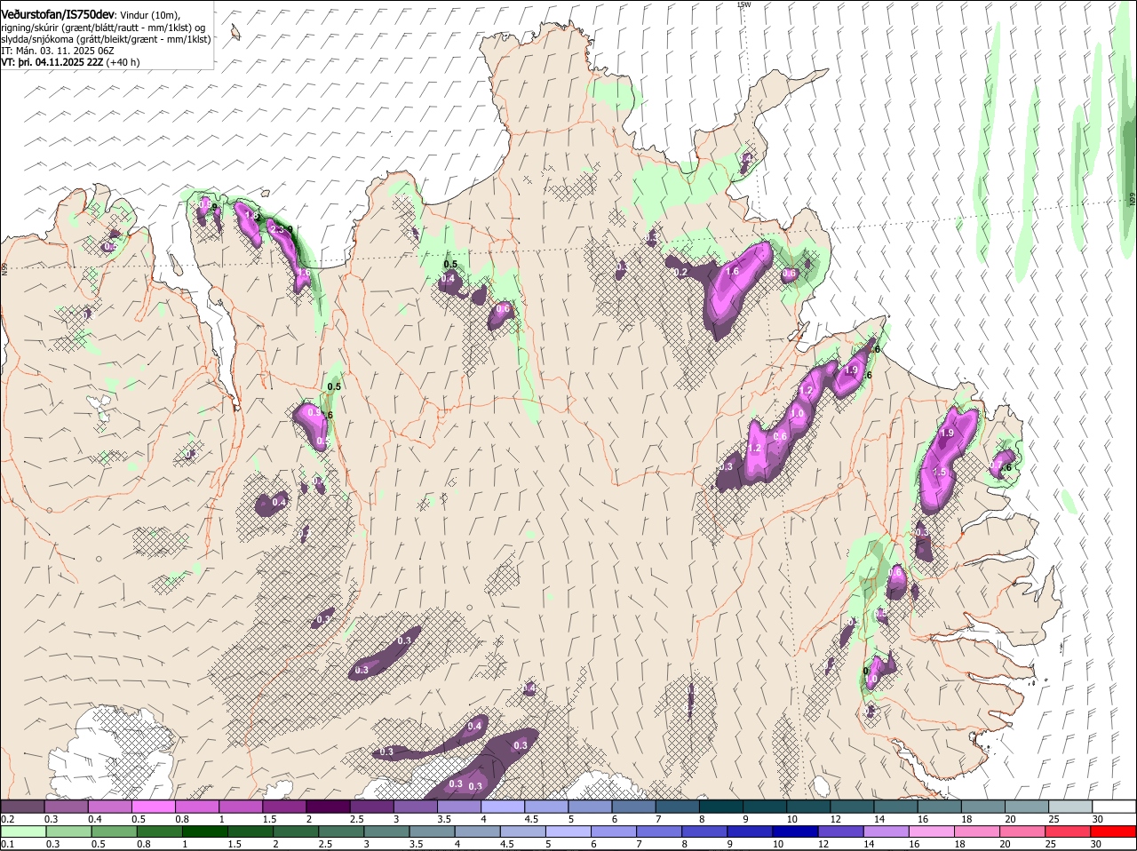1137x851 pixels.
Task: Click the '1.6' value in the large pink snow patch
Action: point(733,272)
